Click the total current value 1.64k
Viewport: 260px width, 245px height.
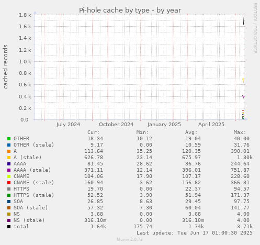point(98,227)
